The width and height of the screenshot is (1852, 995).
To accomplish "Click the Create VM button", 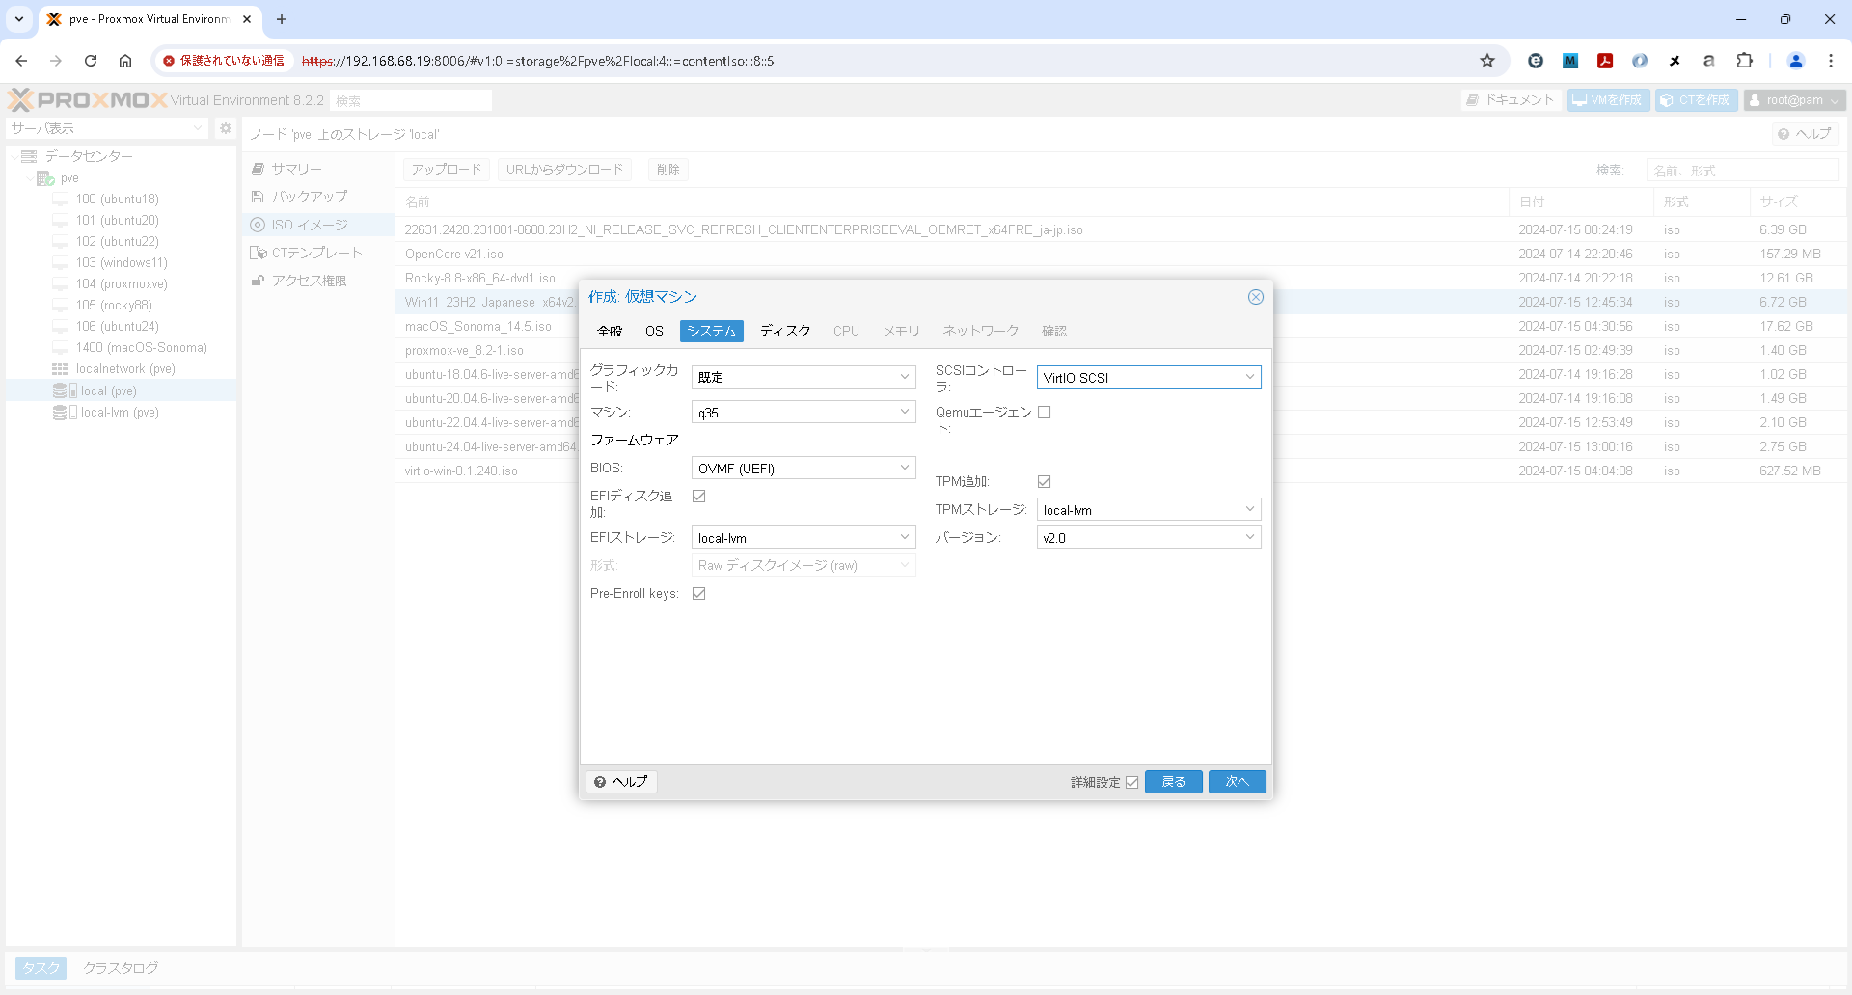I will click(x=1608, y=100).
